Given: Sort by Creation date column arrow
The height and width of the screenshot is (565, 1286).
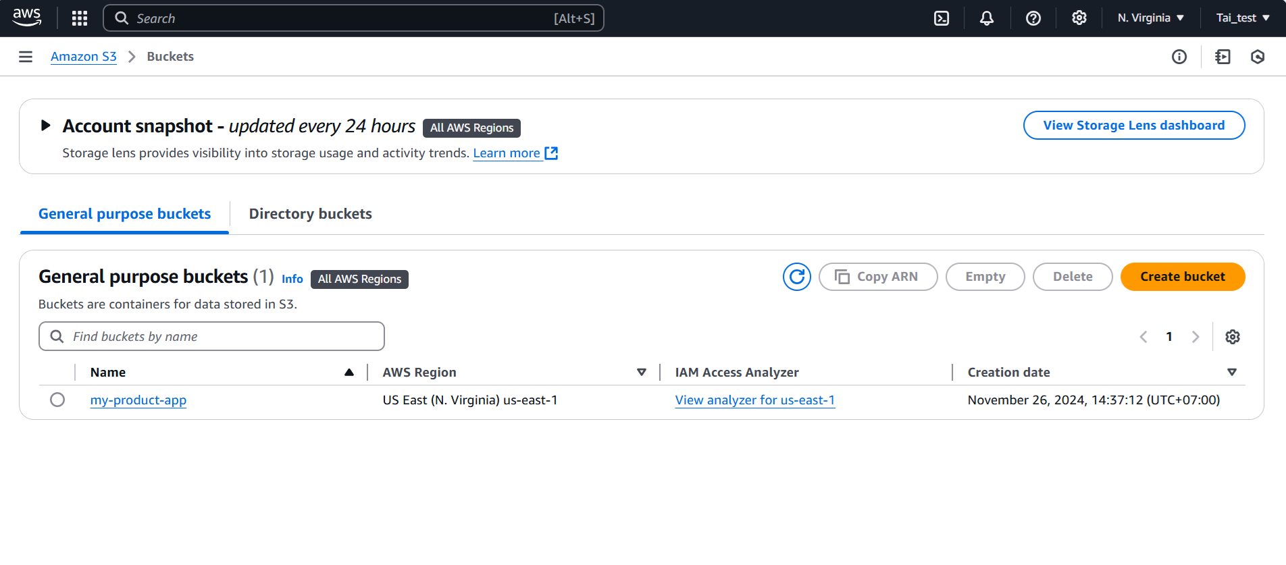Looking at the screenshot, I should 1232,373.
